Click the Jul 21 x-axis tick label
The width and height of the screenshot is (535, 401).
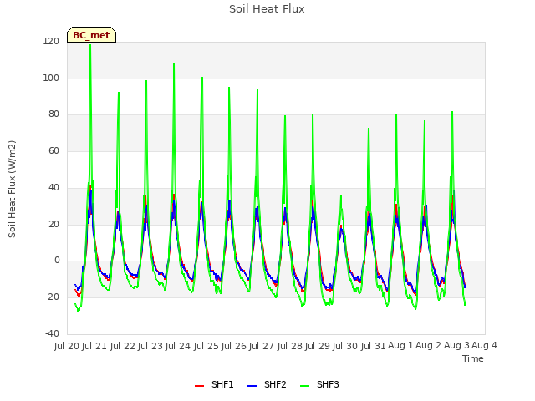(94, 346)
